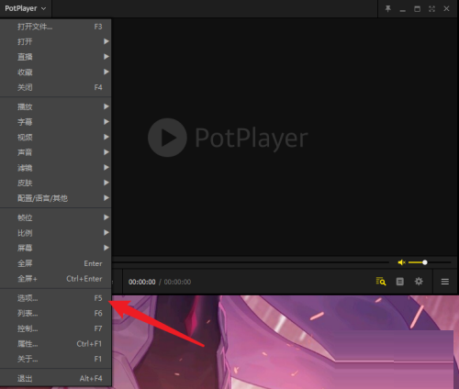Open the playlist panel icon
This screenshot has height=389, width=459.
coord(400,282)
